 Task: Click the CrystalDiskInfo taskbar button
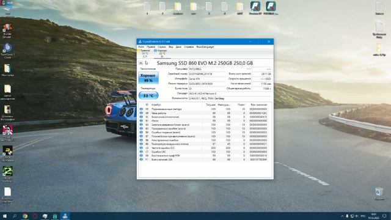click(65, 216)
